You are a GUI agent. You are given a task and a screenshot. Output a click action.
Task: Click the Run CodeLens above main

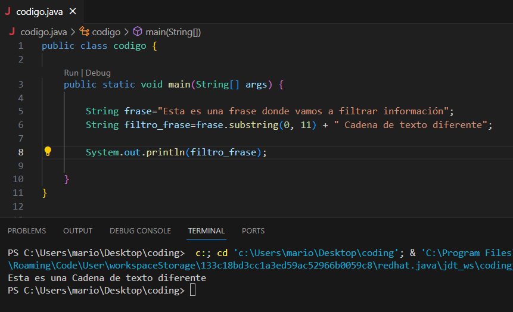tap(71, 73)
